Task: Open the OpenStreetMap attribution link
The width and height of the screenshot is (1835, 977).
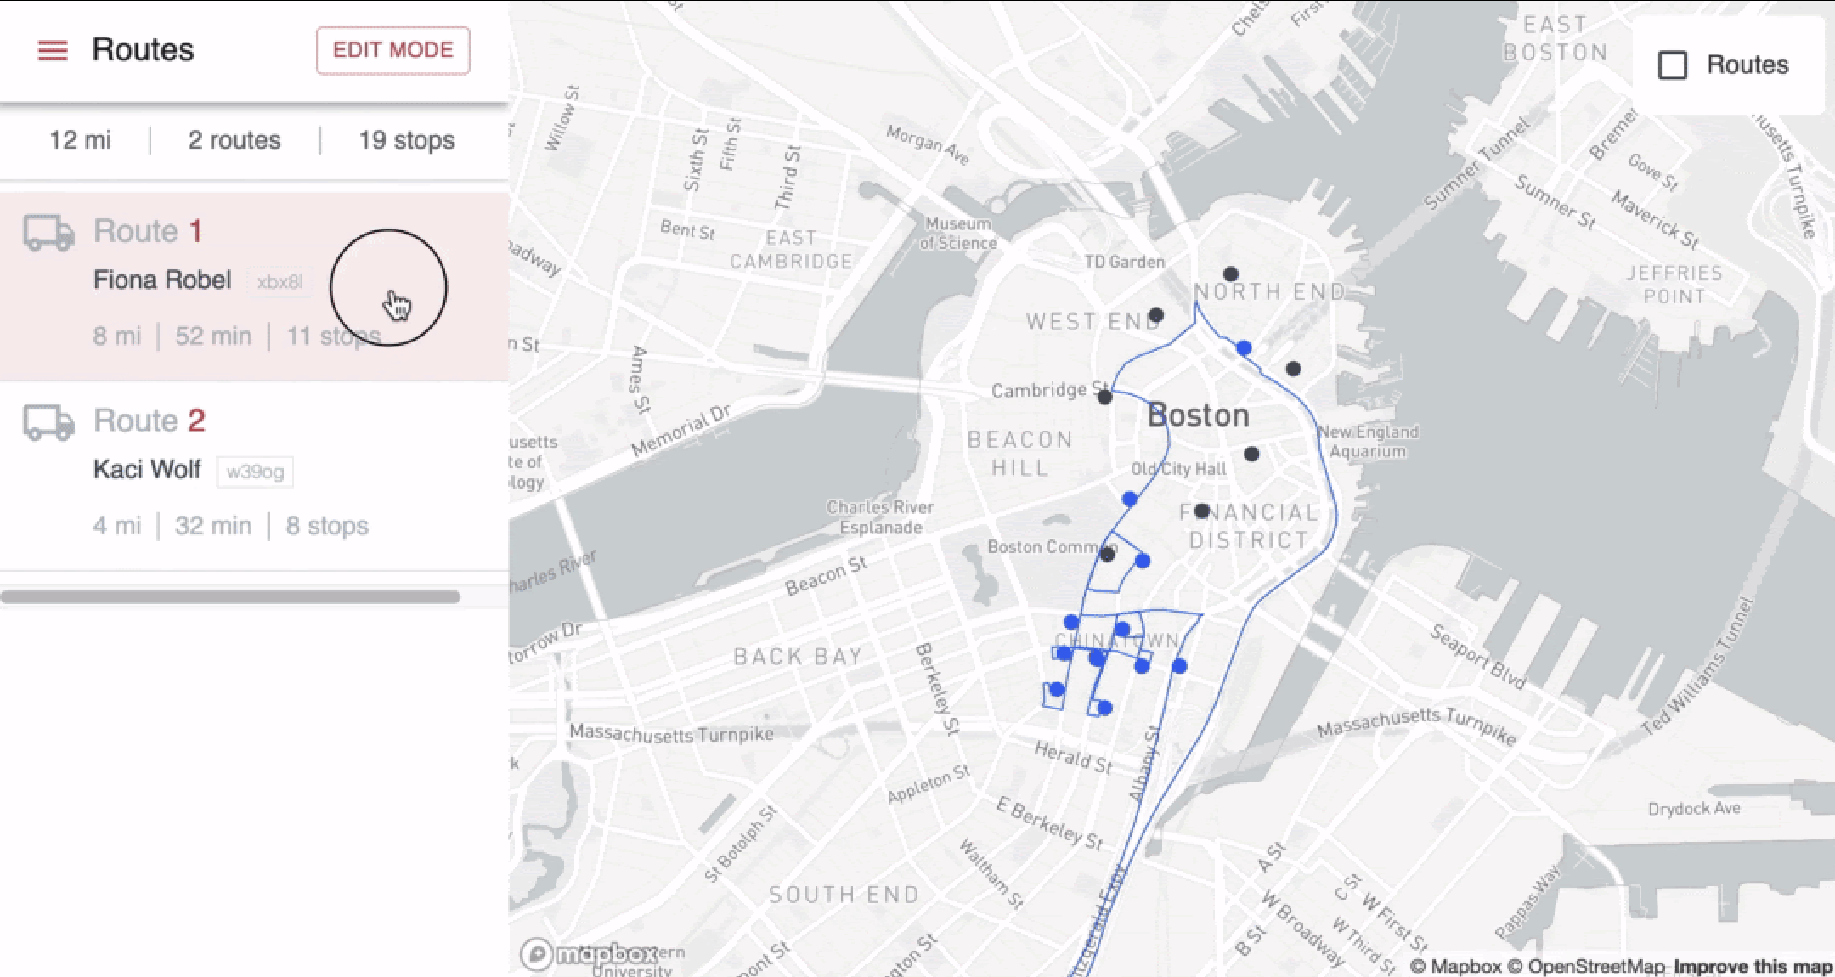Action: coord(1585,966)
